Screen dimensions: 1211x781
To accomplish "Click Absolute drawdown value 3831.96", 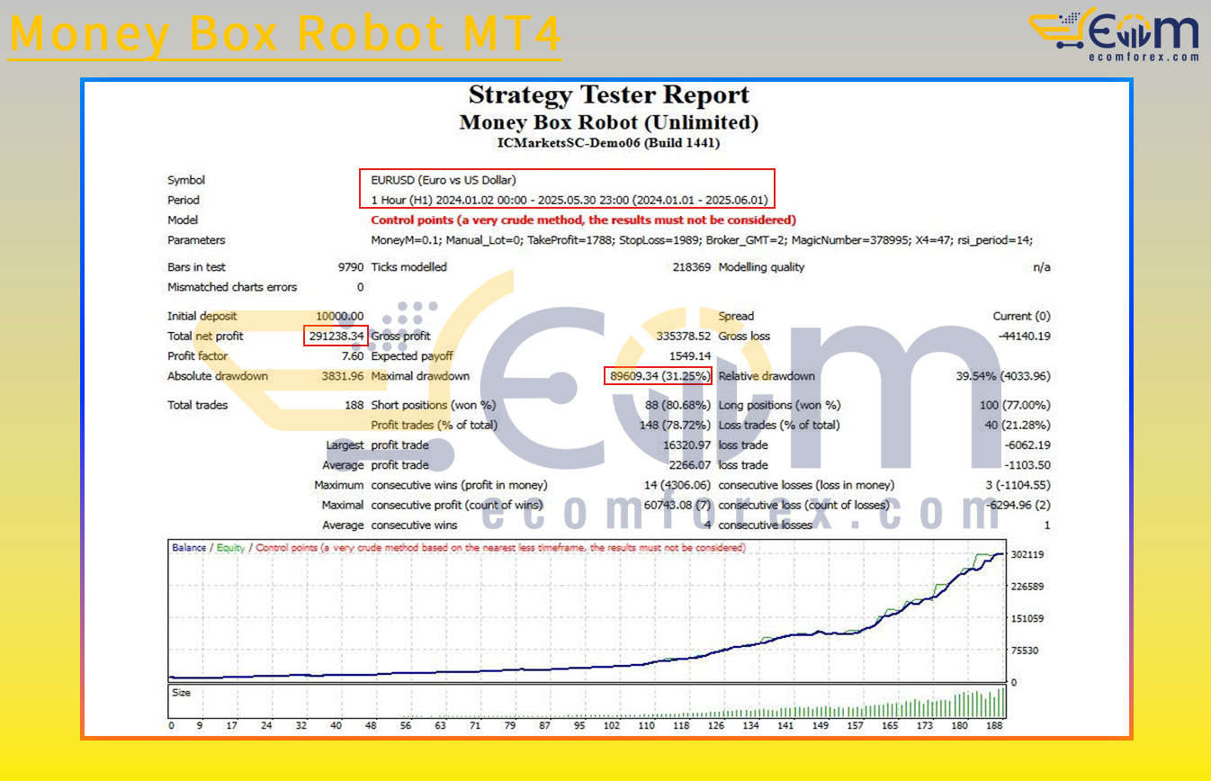I will point(343,376).
